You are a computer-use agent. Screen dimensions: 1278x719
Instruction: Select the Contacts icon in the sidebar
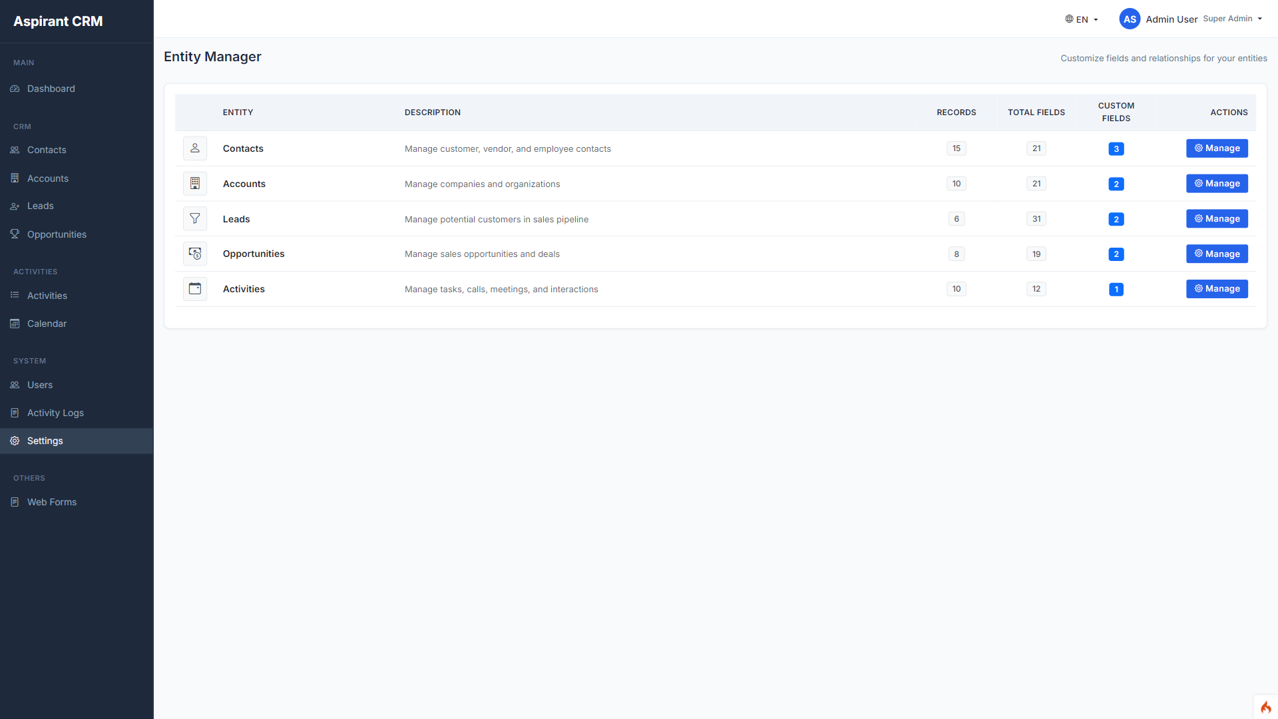pos(15,150)
